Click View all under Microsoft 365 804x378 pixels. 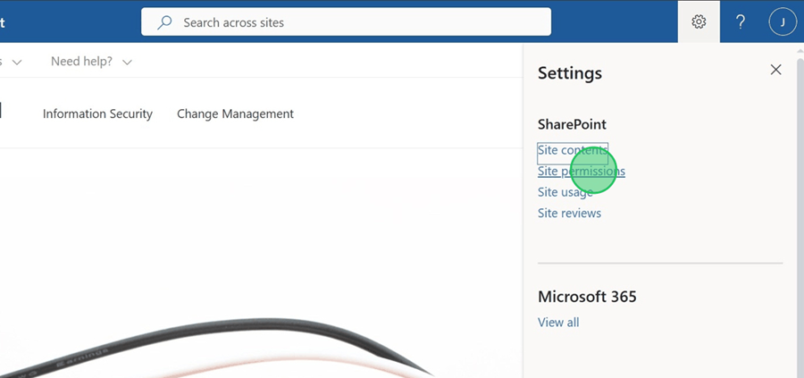pyautogui.click(x=558, y=322)
